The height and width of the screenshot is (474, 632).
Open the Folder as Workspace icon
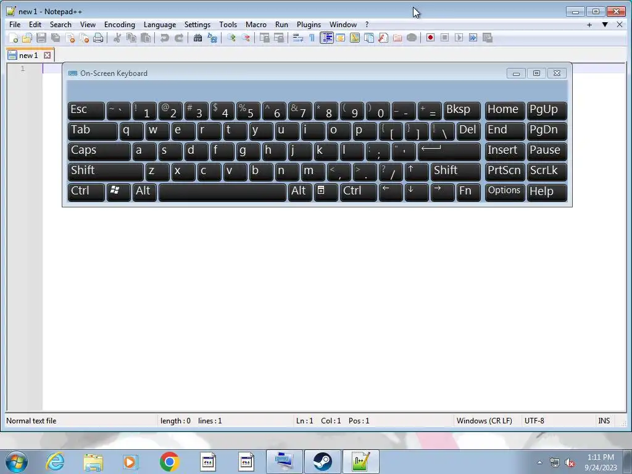click(x=397, y=38)
